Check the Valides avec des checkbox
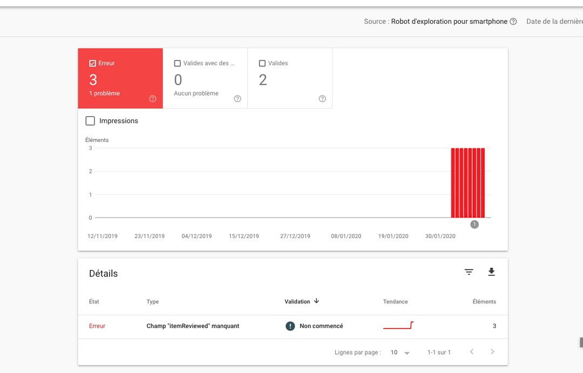Viewport: 583px width, 373px height. click(178, 63)
